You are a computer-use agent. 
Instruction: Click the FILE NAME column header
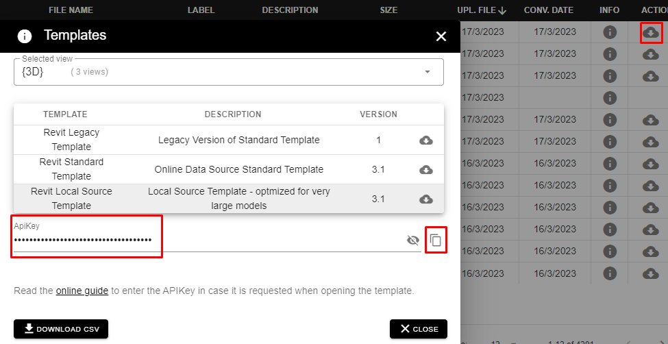(x=71, y=10)
